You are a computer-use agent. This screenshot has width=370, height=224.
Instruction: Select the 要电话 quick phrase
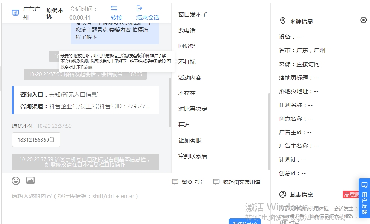click(x=187, y=30)
